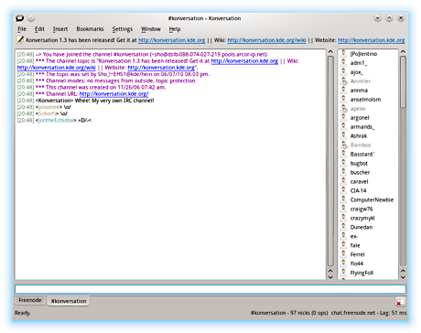Open the Website link at the topic bar's end

coord(372,40)
